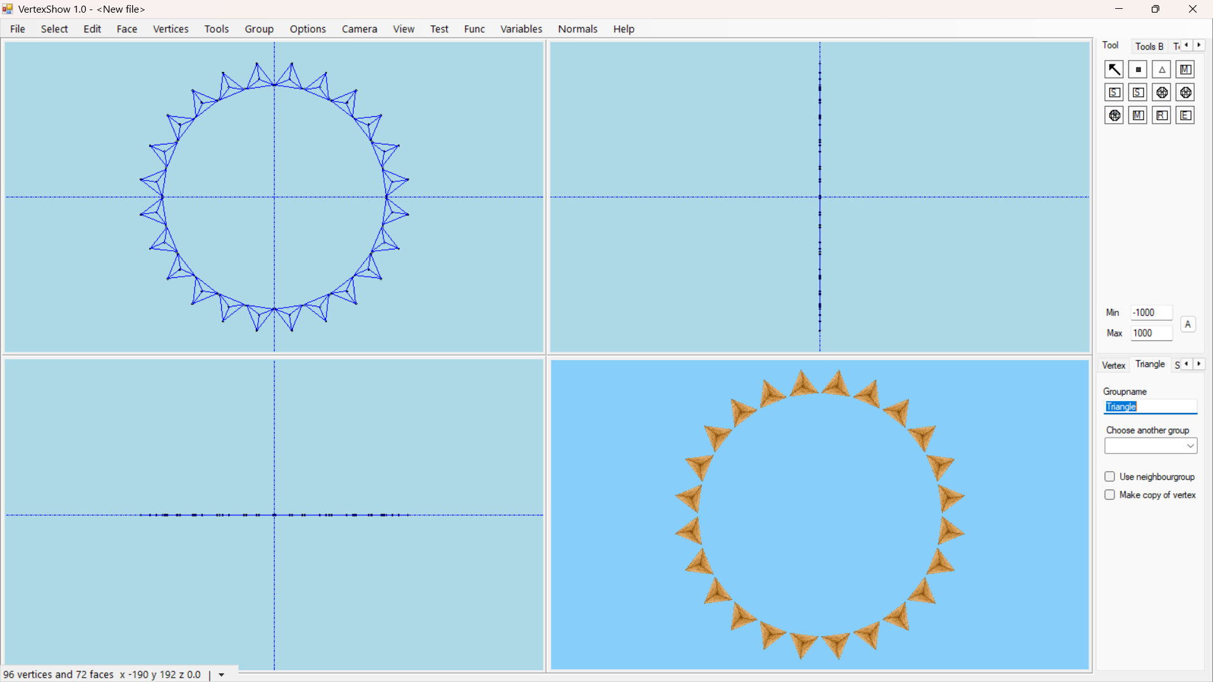The image size is (1213, 682).
Task: Open the Vertices menu
Action: coord(171,29)
